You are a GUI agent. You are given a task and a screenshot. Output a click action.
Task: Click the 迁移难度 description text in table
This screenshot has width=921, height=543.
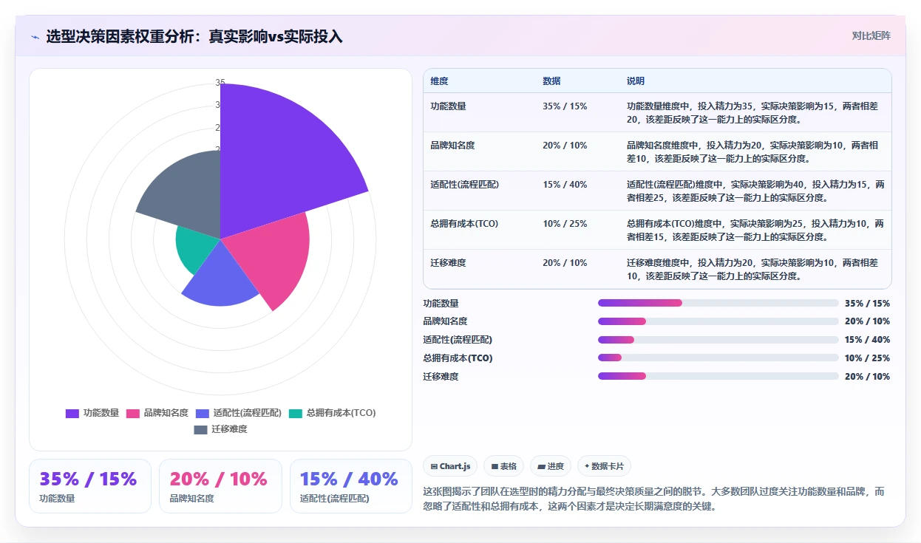click(x=752, y=269)
